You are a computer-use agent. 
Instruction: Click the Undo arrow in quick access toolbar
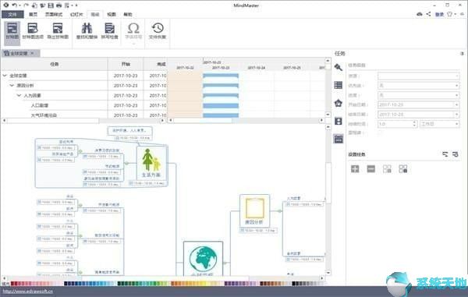[14, 5]
